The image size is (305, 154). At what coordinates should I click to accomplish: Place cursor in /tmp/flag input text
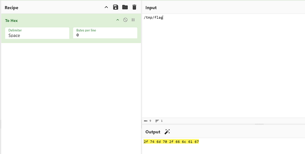[x=153, y=17]
